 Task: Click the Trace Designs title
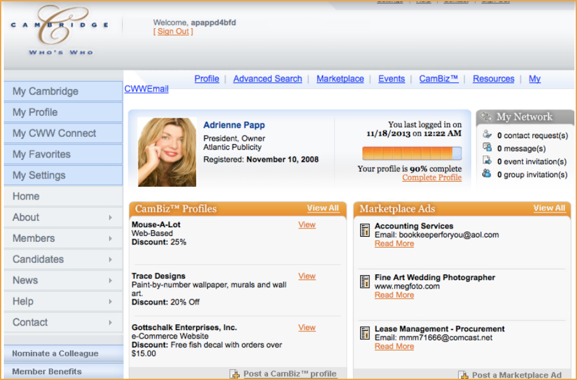click(x=158, y=276)
